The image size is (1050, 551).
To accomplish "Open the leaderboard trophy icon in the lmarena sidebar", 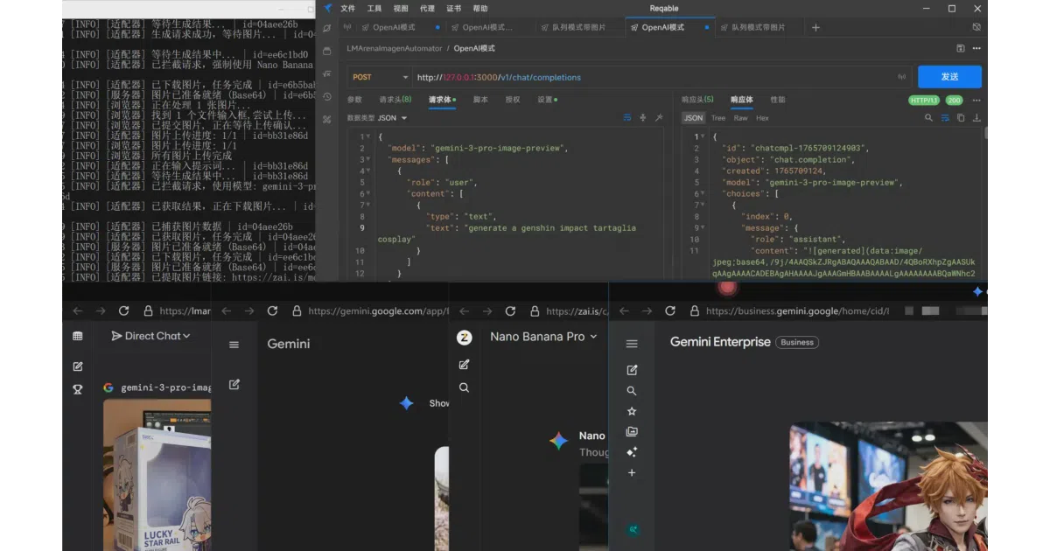I will point(78,389).
